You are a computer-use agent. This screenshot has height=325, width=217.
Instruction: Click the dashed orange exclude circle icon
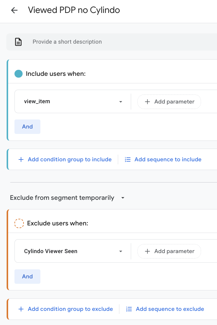coord(19,223)
